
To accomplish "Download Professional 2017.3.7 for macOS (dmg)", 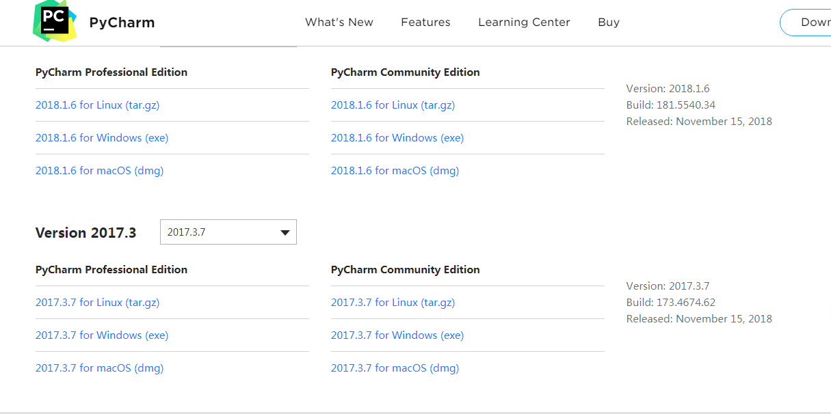I will point(99,368).
